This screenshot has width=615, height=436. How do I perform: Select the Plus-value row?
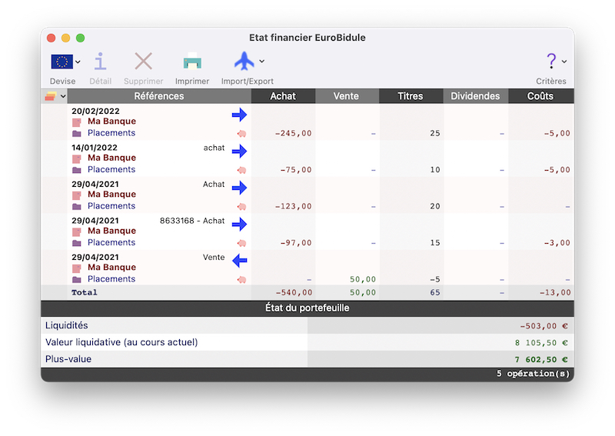(307, 359)
